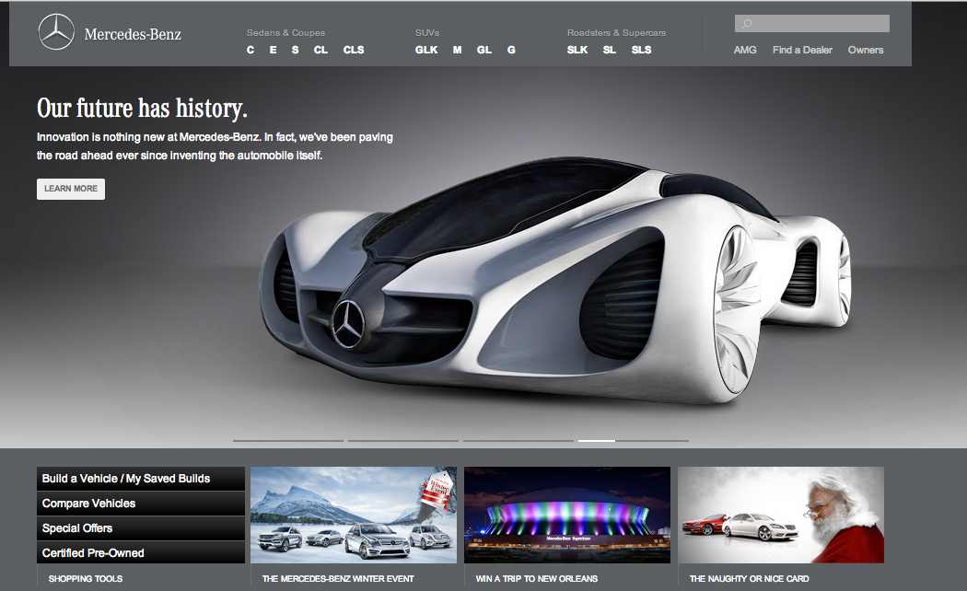Viewport: 967px width, 591px height.
Task: Go to the Owners section
Action: (865, 50)
